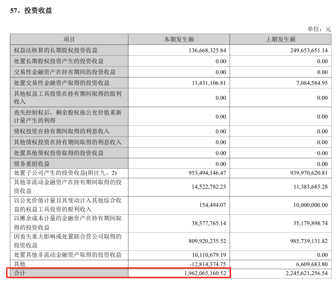
Task: Click the value 136,668,325.84
Action: 207,50
